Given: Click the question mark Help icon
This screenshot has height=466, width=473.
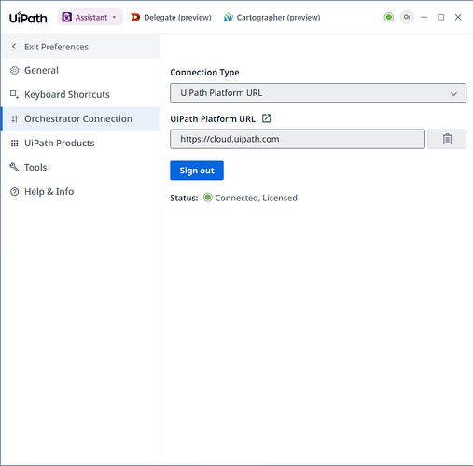Looking at the screenshot, I should 14,192.
